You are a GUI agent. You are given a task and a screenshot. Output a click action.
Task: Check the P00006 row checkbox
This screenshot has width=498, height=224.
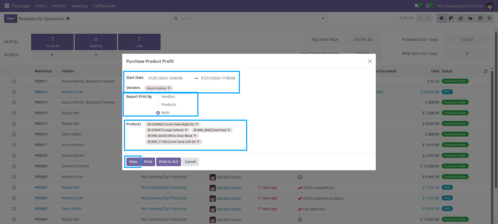coord(6,198)
